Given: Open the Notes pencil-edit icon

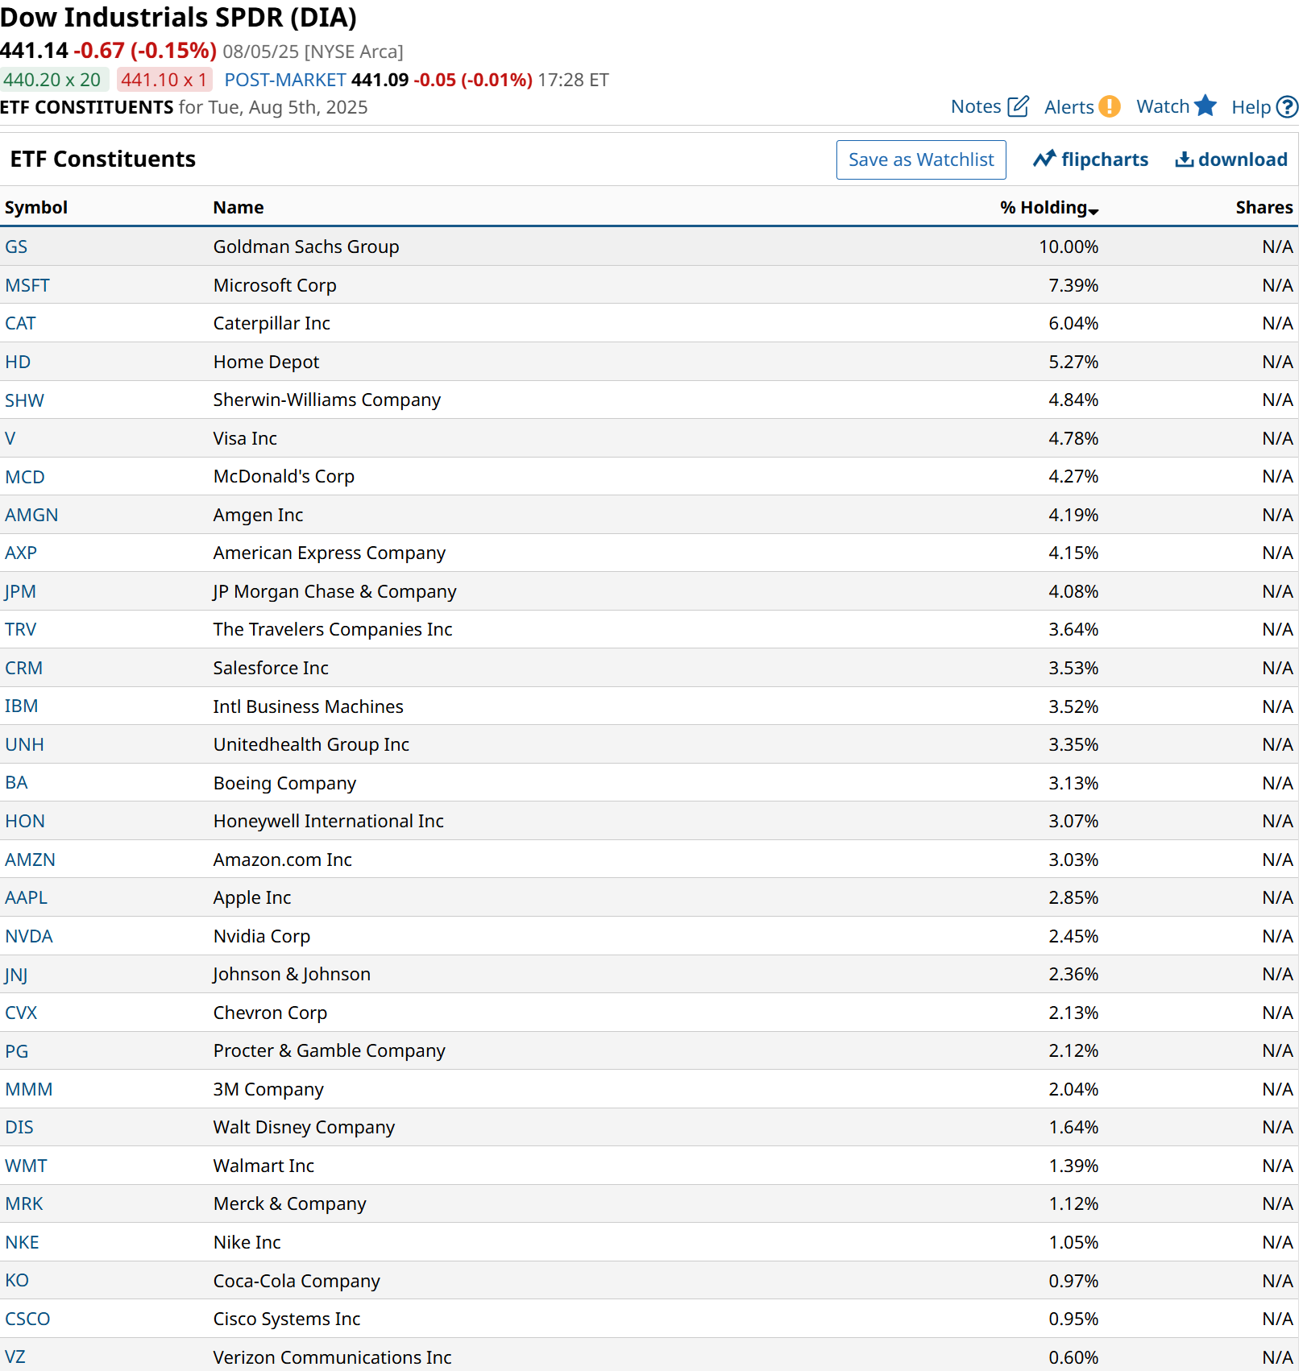Looking at the screenshot, I should pyautogui.click(x=1018, y=106).
